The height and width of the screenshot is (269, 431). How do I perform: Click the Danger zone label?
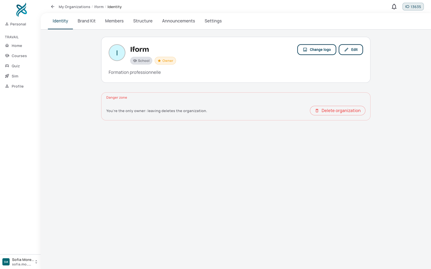point(117,98)
